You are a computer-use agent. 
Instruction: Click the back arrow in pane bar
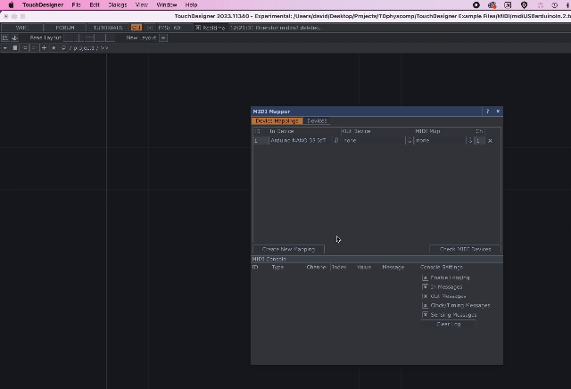click(x=24, y=48)
